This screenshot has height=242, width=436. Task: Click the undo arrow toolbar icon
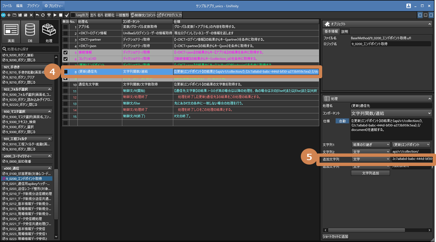37,15
